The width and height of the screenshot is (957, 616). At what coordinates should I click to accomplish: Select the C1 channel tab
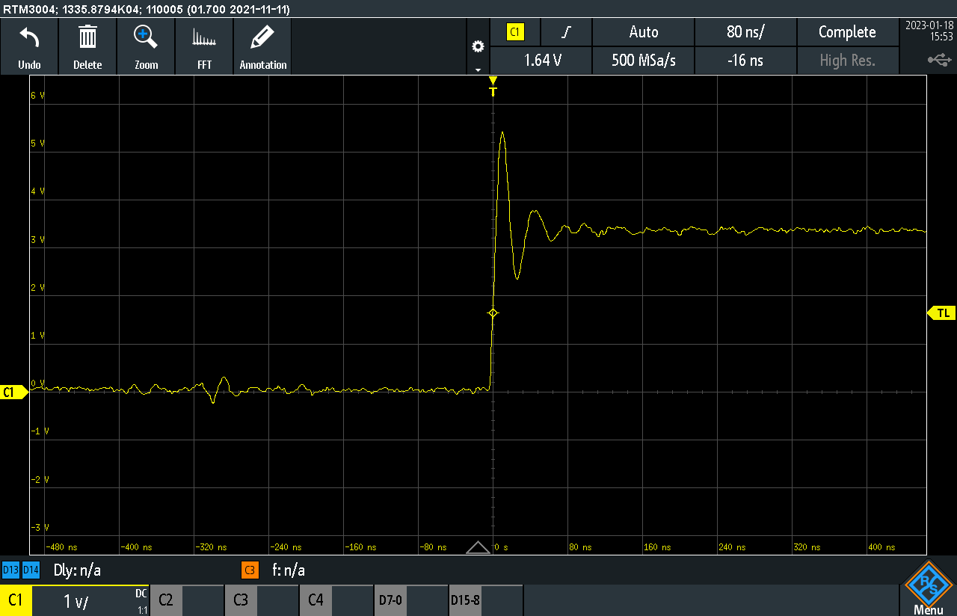[x=16, y=600]
